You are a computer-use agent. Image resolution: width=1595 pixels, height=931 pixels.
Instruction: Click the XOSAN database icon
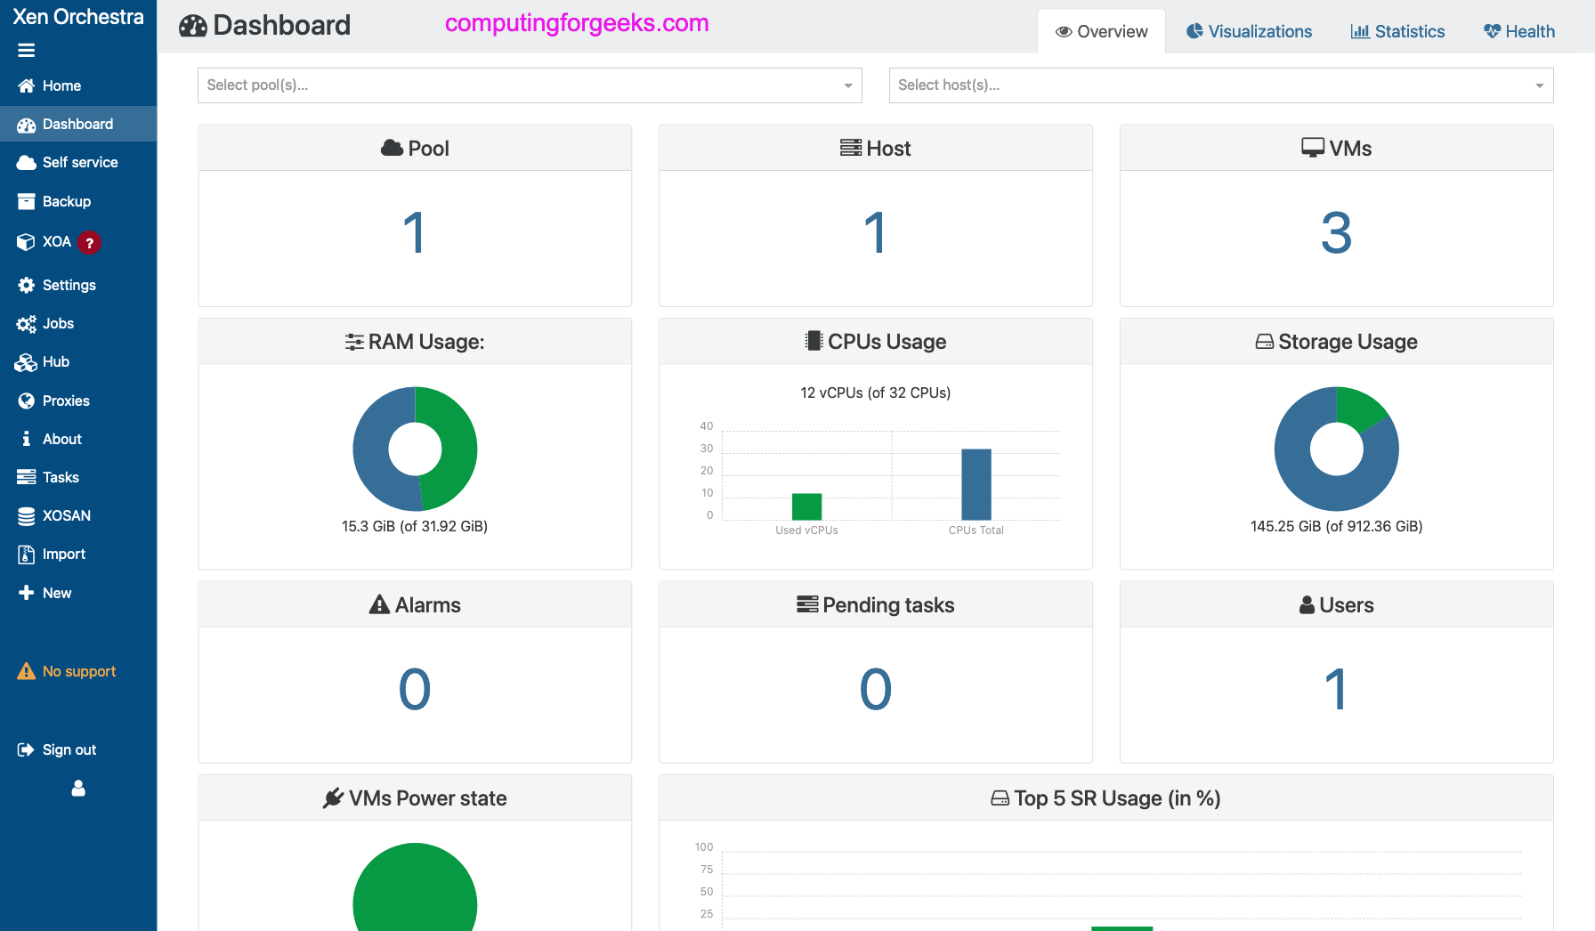pyautogui.click(x=26, y=516)
